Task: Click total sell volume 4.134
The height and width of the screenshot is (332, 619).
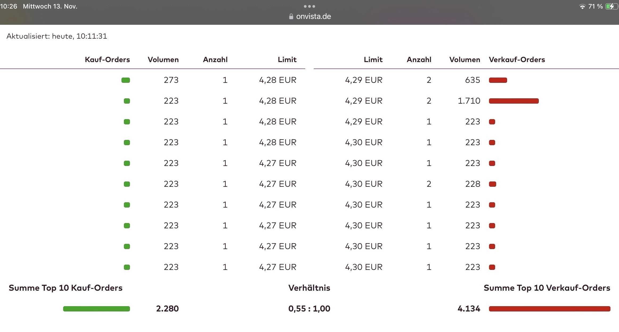Action: [469, 309]
